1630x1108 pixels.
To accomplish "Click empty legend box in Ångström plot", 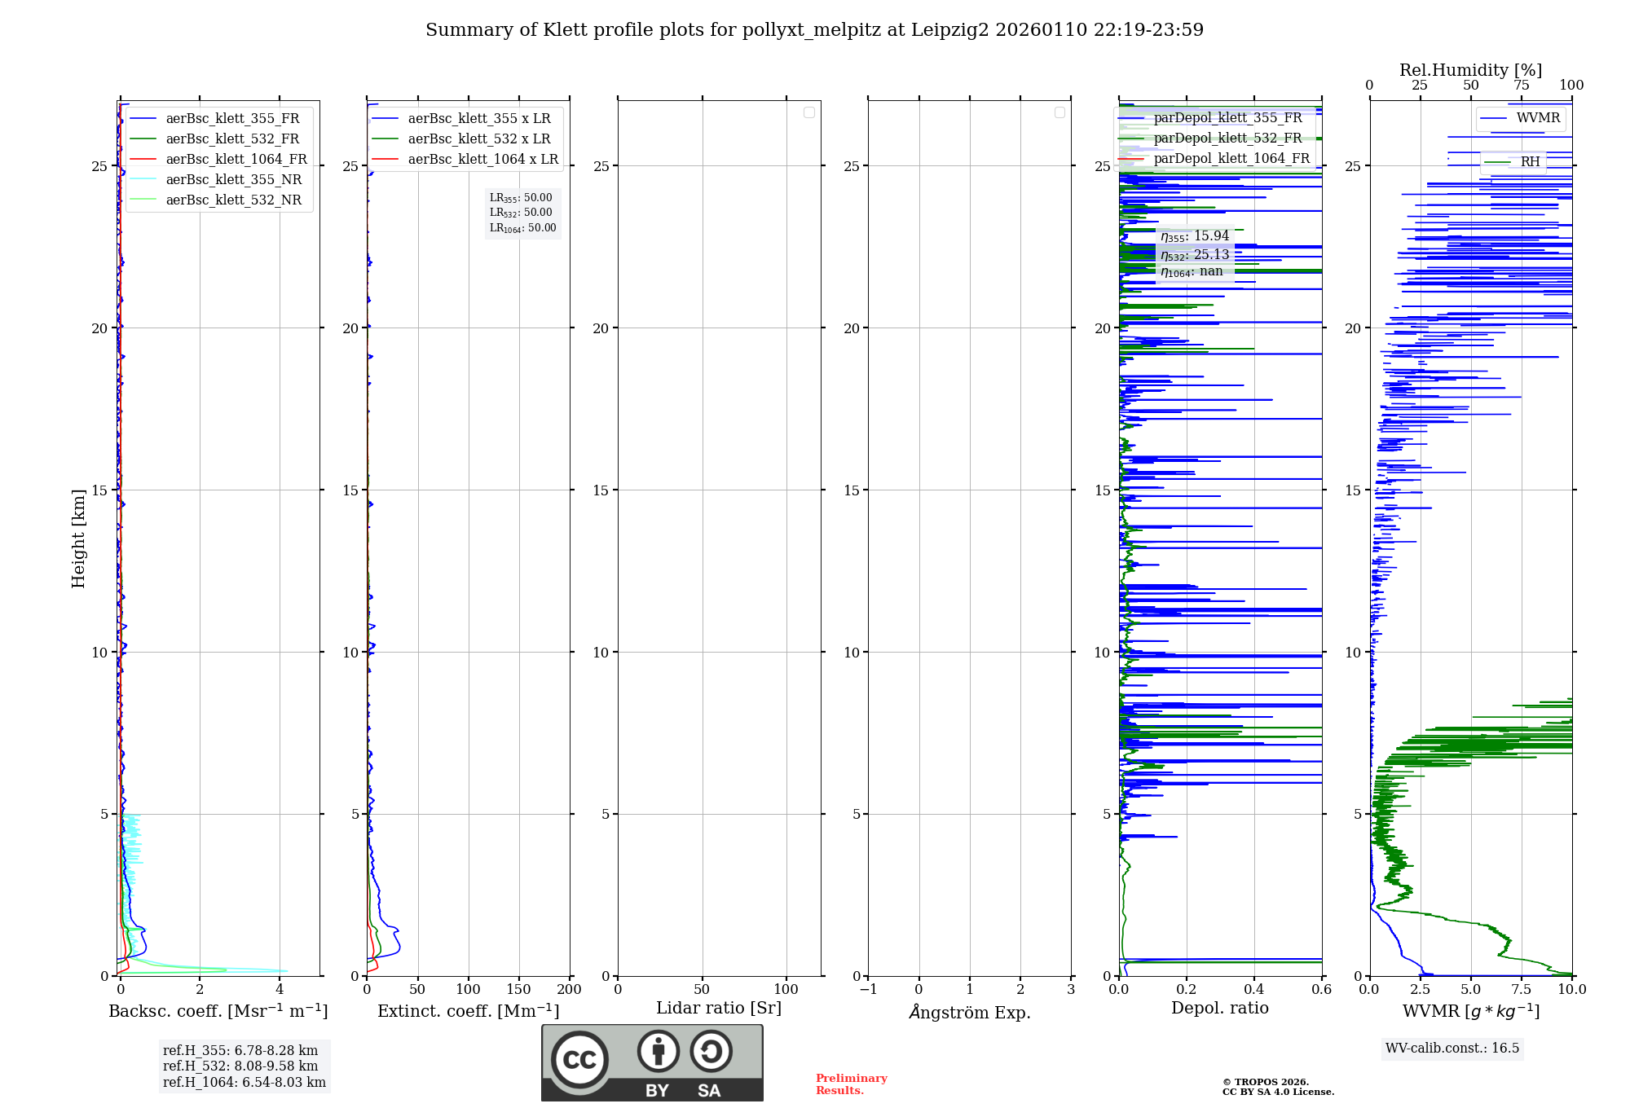I will coord(1059,112).
